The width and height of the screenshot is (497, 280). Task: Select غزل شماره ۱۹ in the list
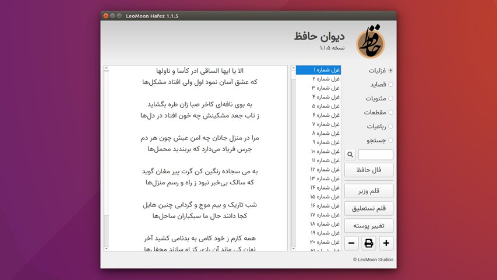[x=318, y=233]
